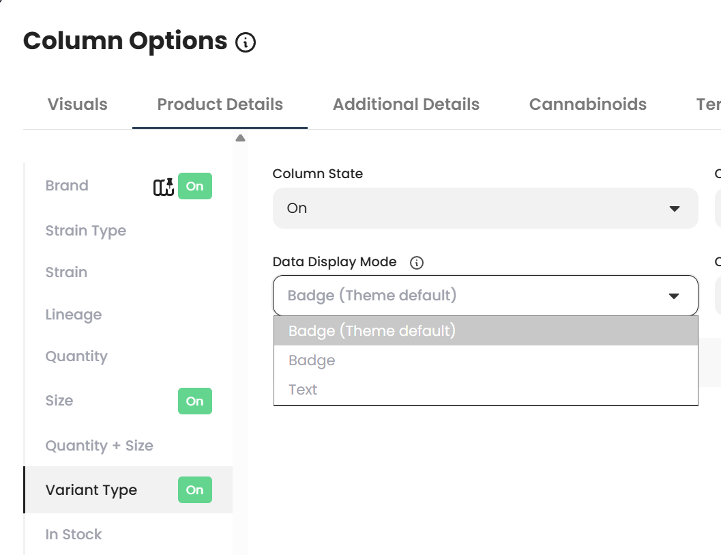
Task: Toggle the Brand column On badge
Action: pos(195,186)
